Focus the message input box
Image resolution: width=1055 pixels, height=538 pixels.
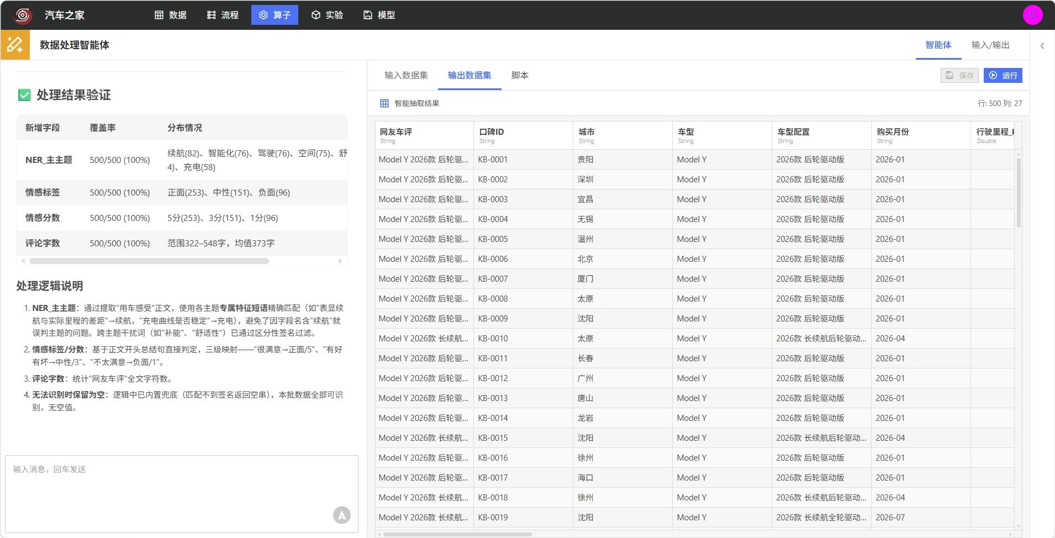pos(182,493)
